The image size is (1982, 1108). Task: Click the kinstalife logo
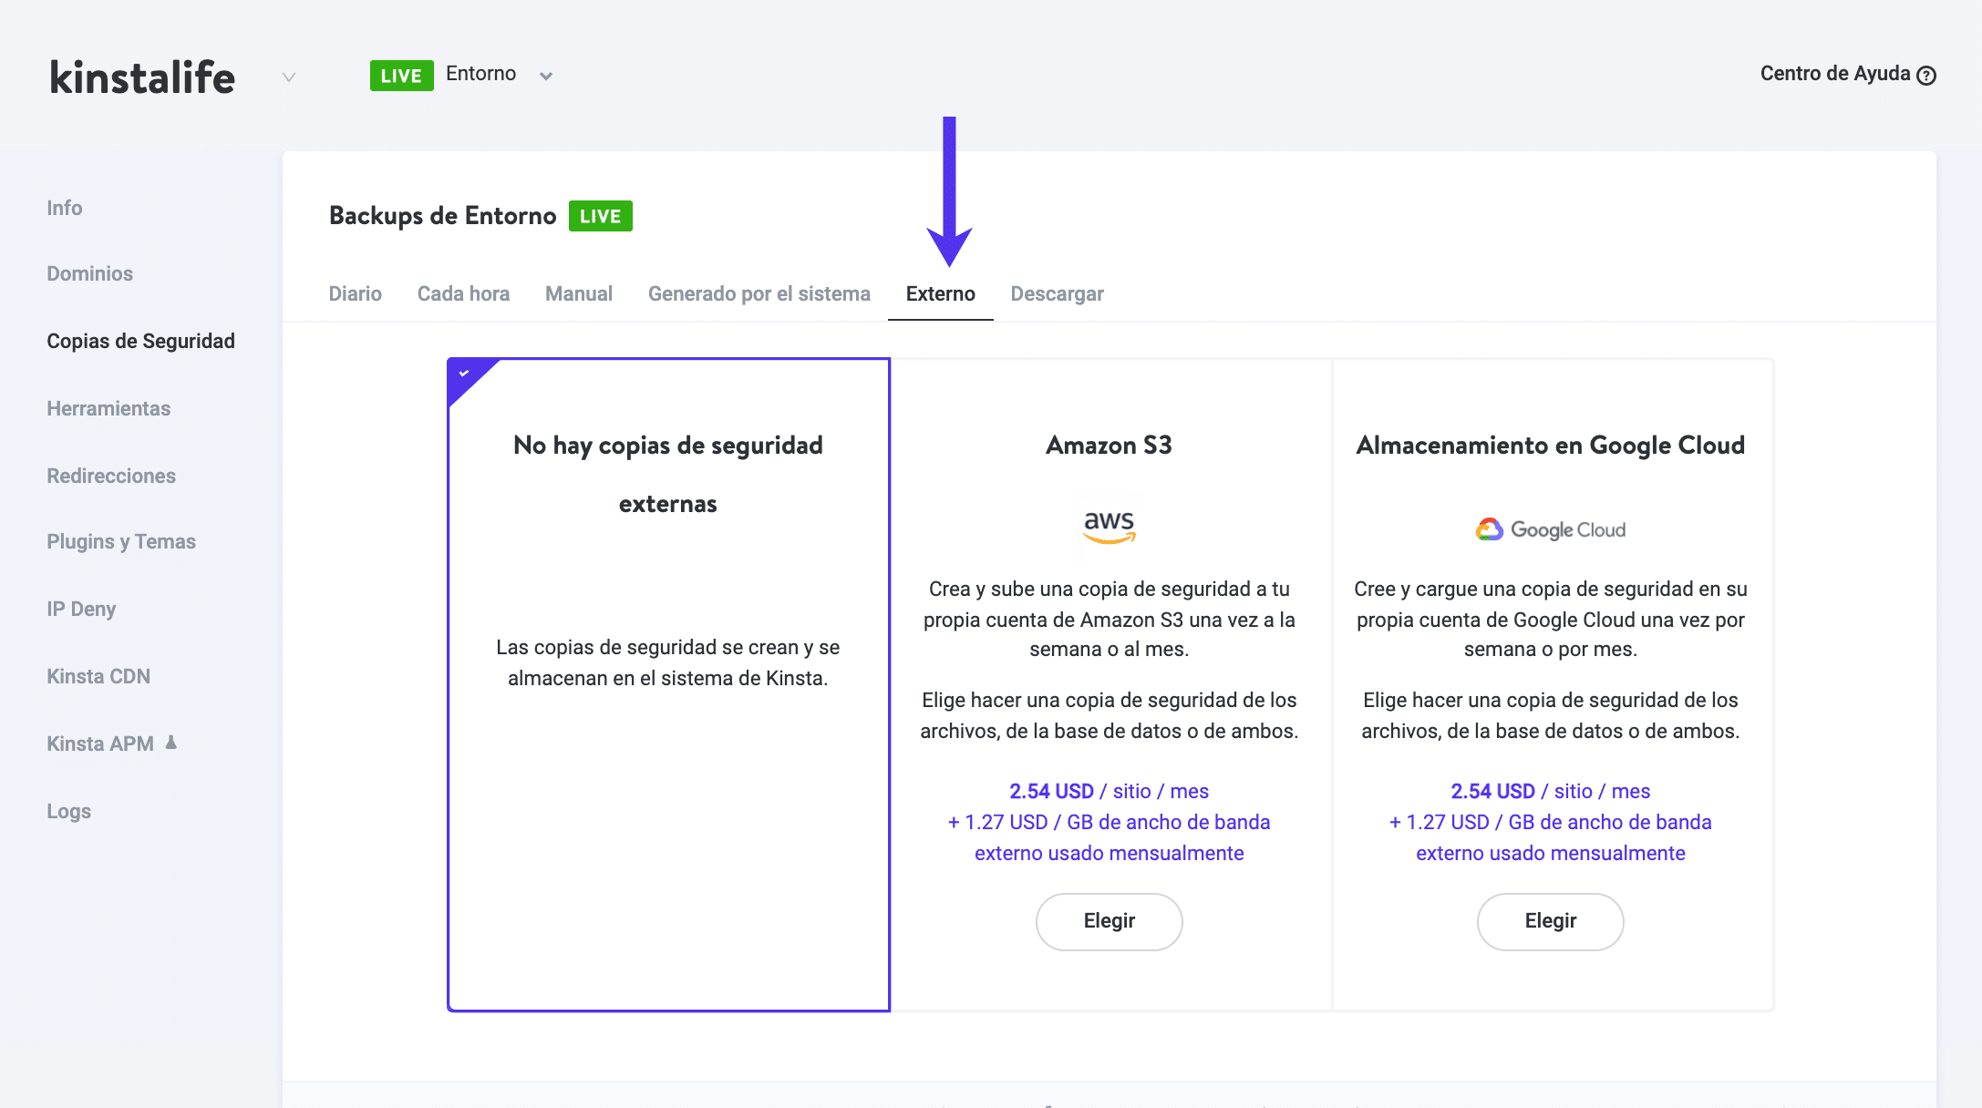click(x=142, y=77)
